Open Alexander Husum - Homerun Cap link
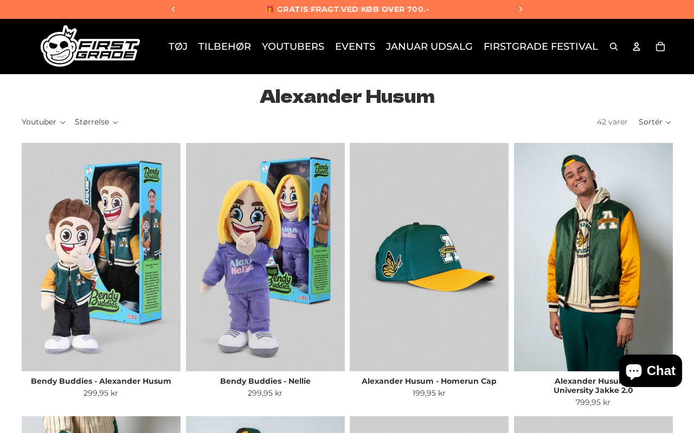 click(x=429, y=381)
